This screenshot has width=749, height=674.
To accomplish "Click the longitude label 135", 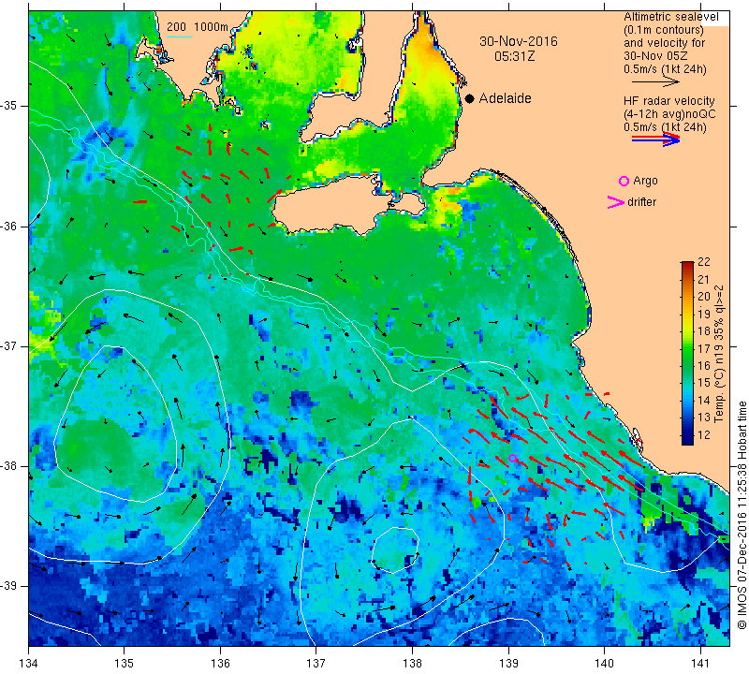I will [125, 663].
